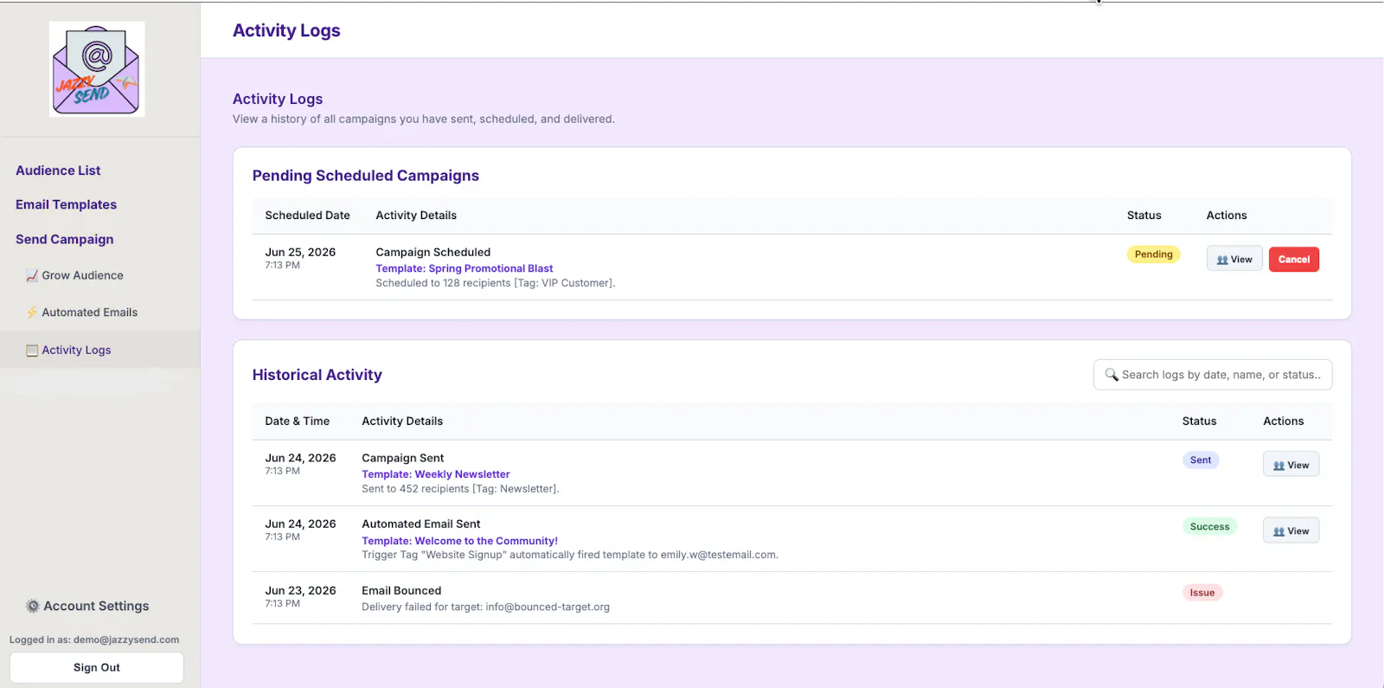Image resolution: width=1384 pixels, height=688 pixels.
Task: Click the Pending Scheduled Campaigns heading
Action: pyautogui.click(x=366, y=176)
